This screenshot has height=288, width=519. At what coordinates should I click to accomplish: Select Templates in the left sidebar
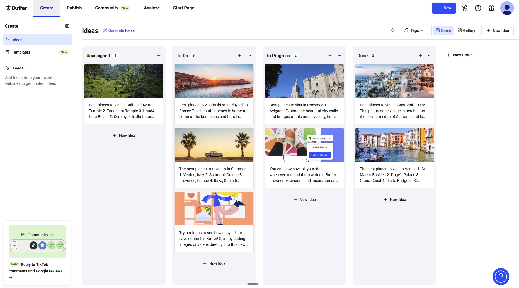tap(21, 52)
